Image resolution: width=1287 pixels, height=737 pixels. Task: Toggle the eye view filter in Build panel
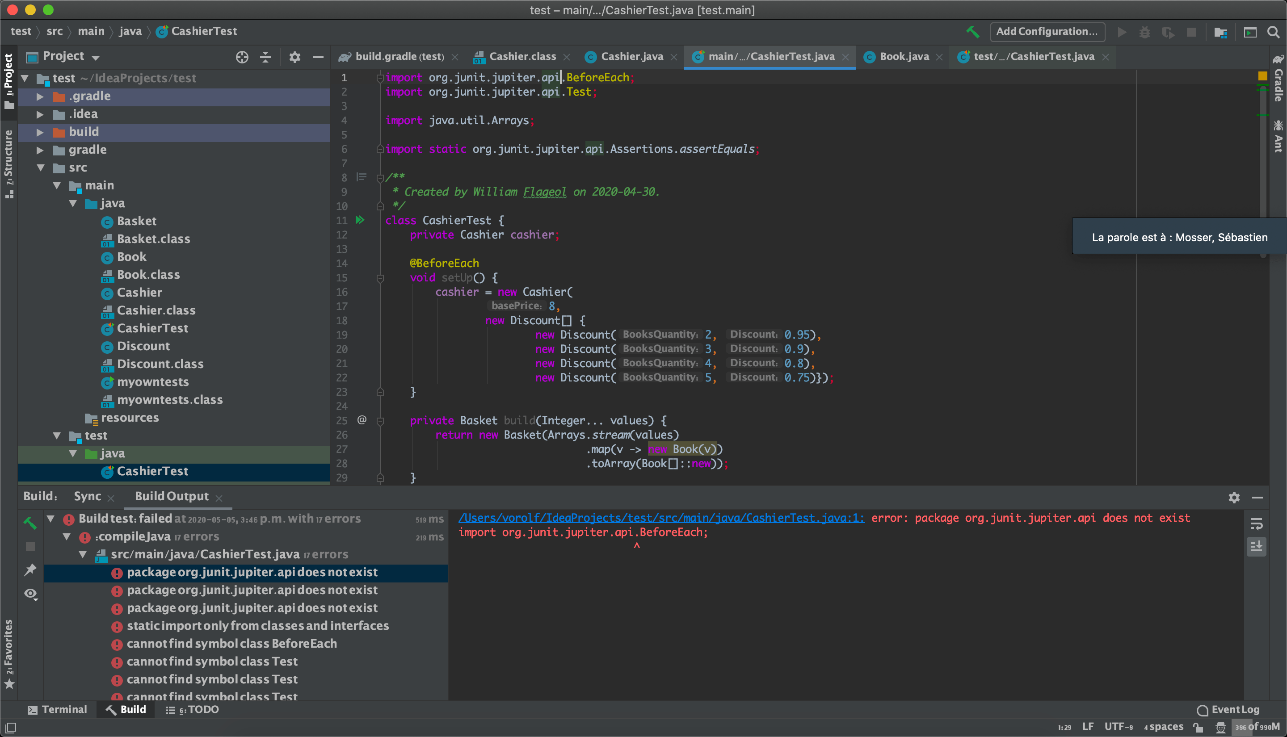click(30, 593)
